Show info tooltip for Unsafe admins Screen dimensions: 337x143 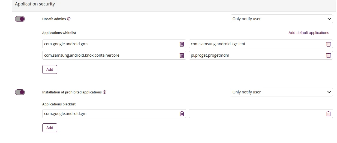(x=69, y=19)
